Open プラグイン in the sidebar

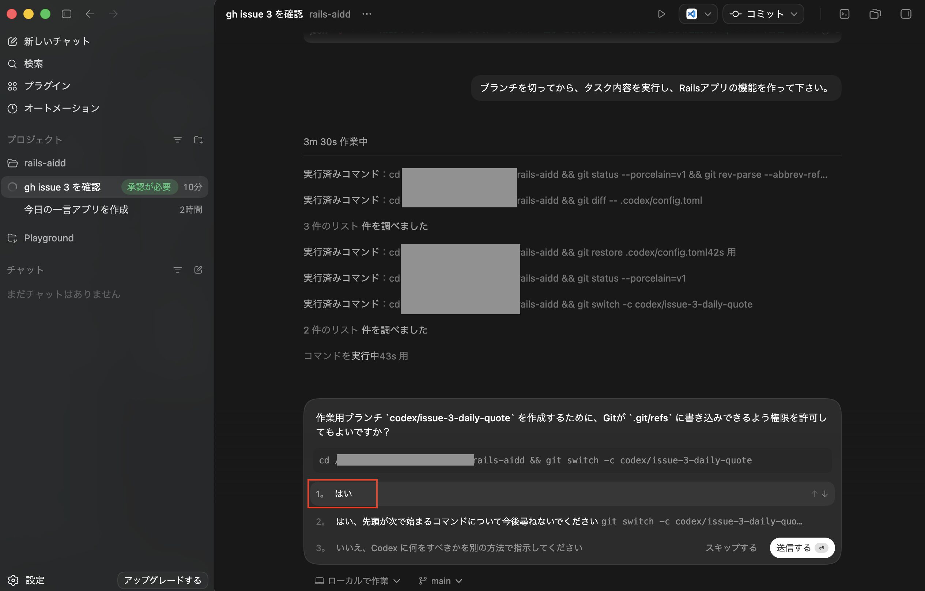(x=47, y=86)
